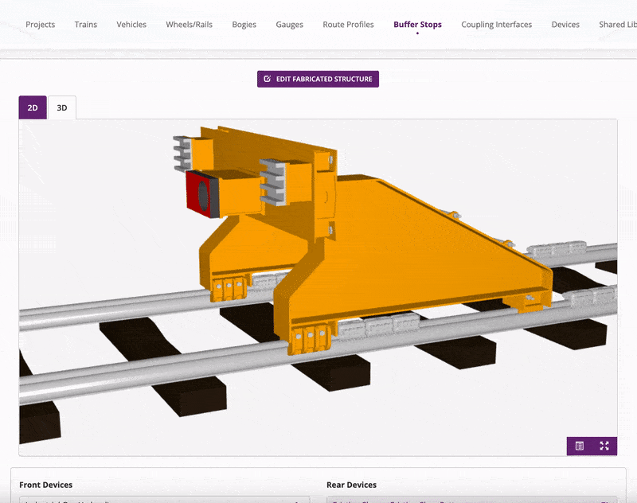Go to Route Profiles

pyautogui.click(x=348, y=25)
